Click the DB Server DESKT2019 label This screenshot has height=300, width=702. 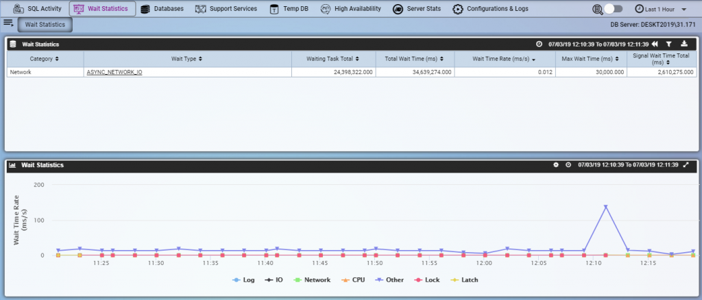click(653, 25)
